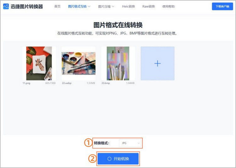Select the 图片格式互转 nav label
Image resolution: width=236 pixels, height=168 pixels.
(x=77, y=7)
